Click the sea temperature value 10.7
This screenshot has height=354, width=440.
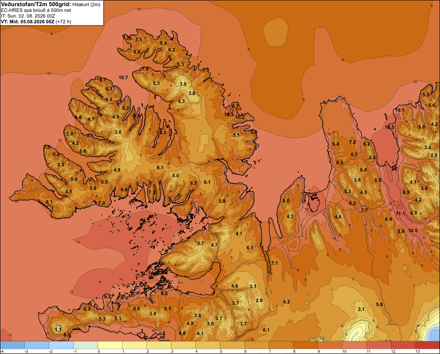tap(123, 77)
